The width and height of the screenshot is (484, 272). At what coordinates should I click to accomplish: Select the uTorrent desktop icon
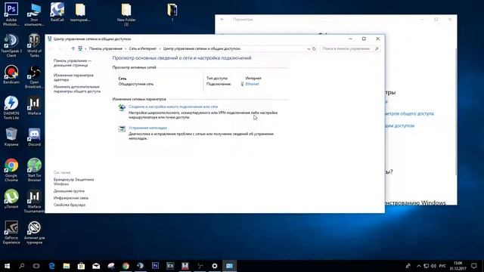[11, 199]
